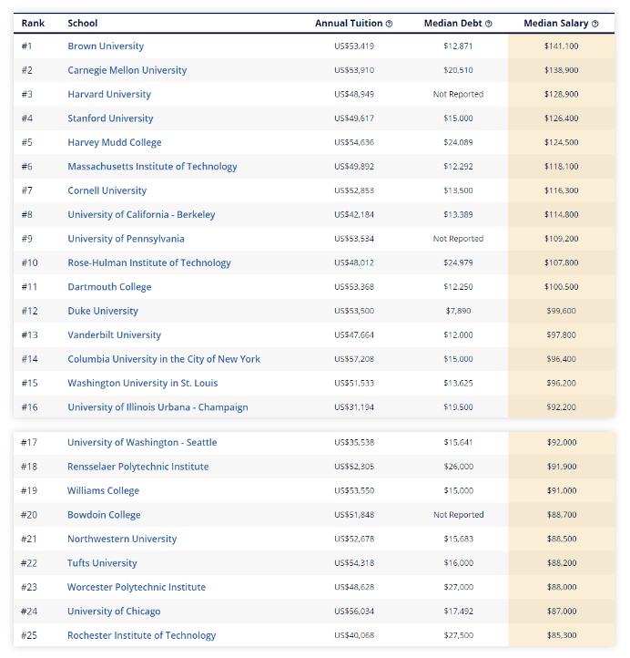Select the $17,492 median debt value
630x658 pixels.
pos(459,612)
